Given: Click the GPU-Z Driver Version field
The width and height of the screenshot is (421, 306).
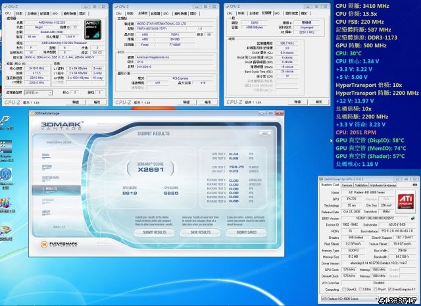Looking at the screenshot, I should pyautogui.click(x=378, y=263).
